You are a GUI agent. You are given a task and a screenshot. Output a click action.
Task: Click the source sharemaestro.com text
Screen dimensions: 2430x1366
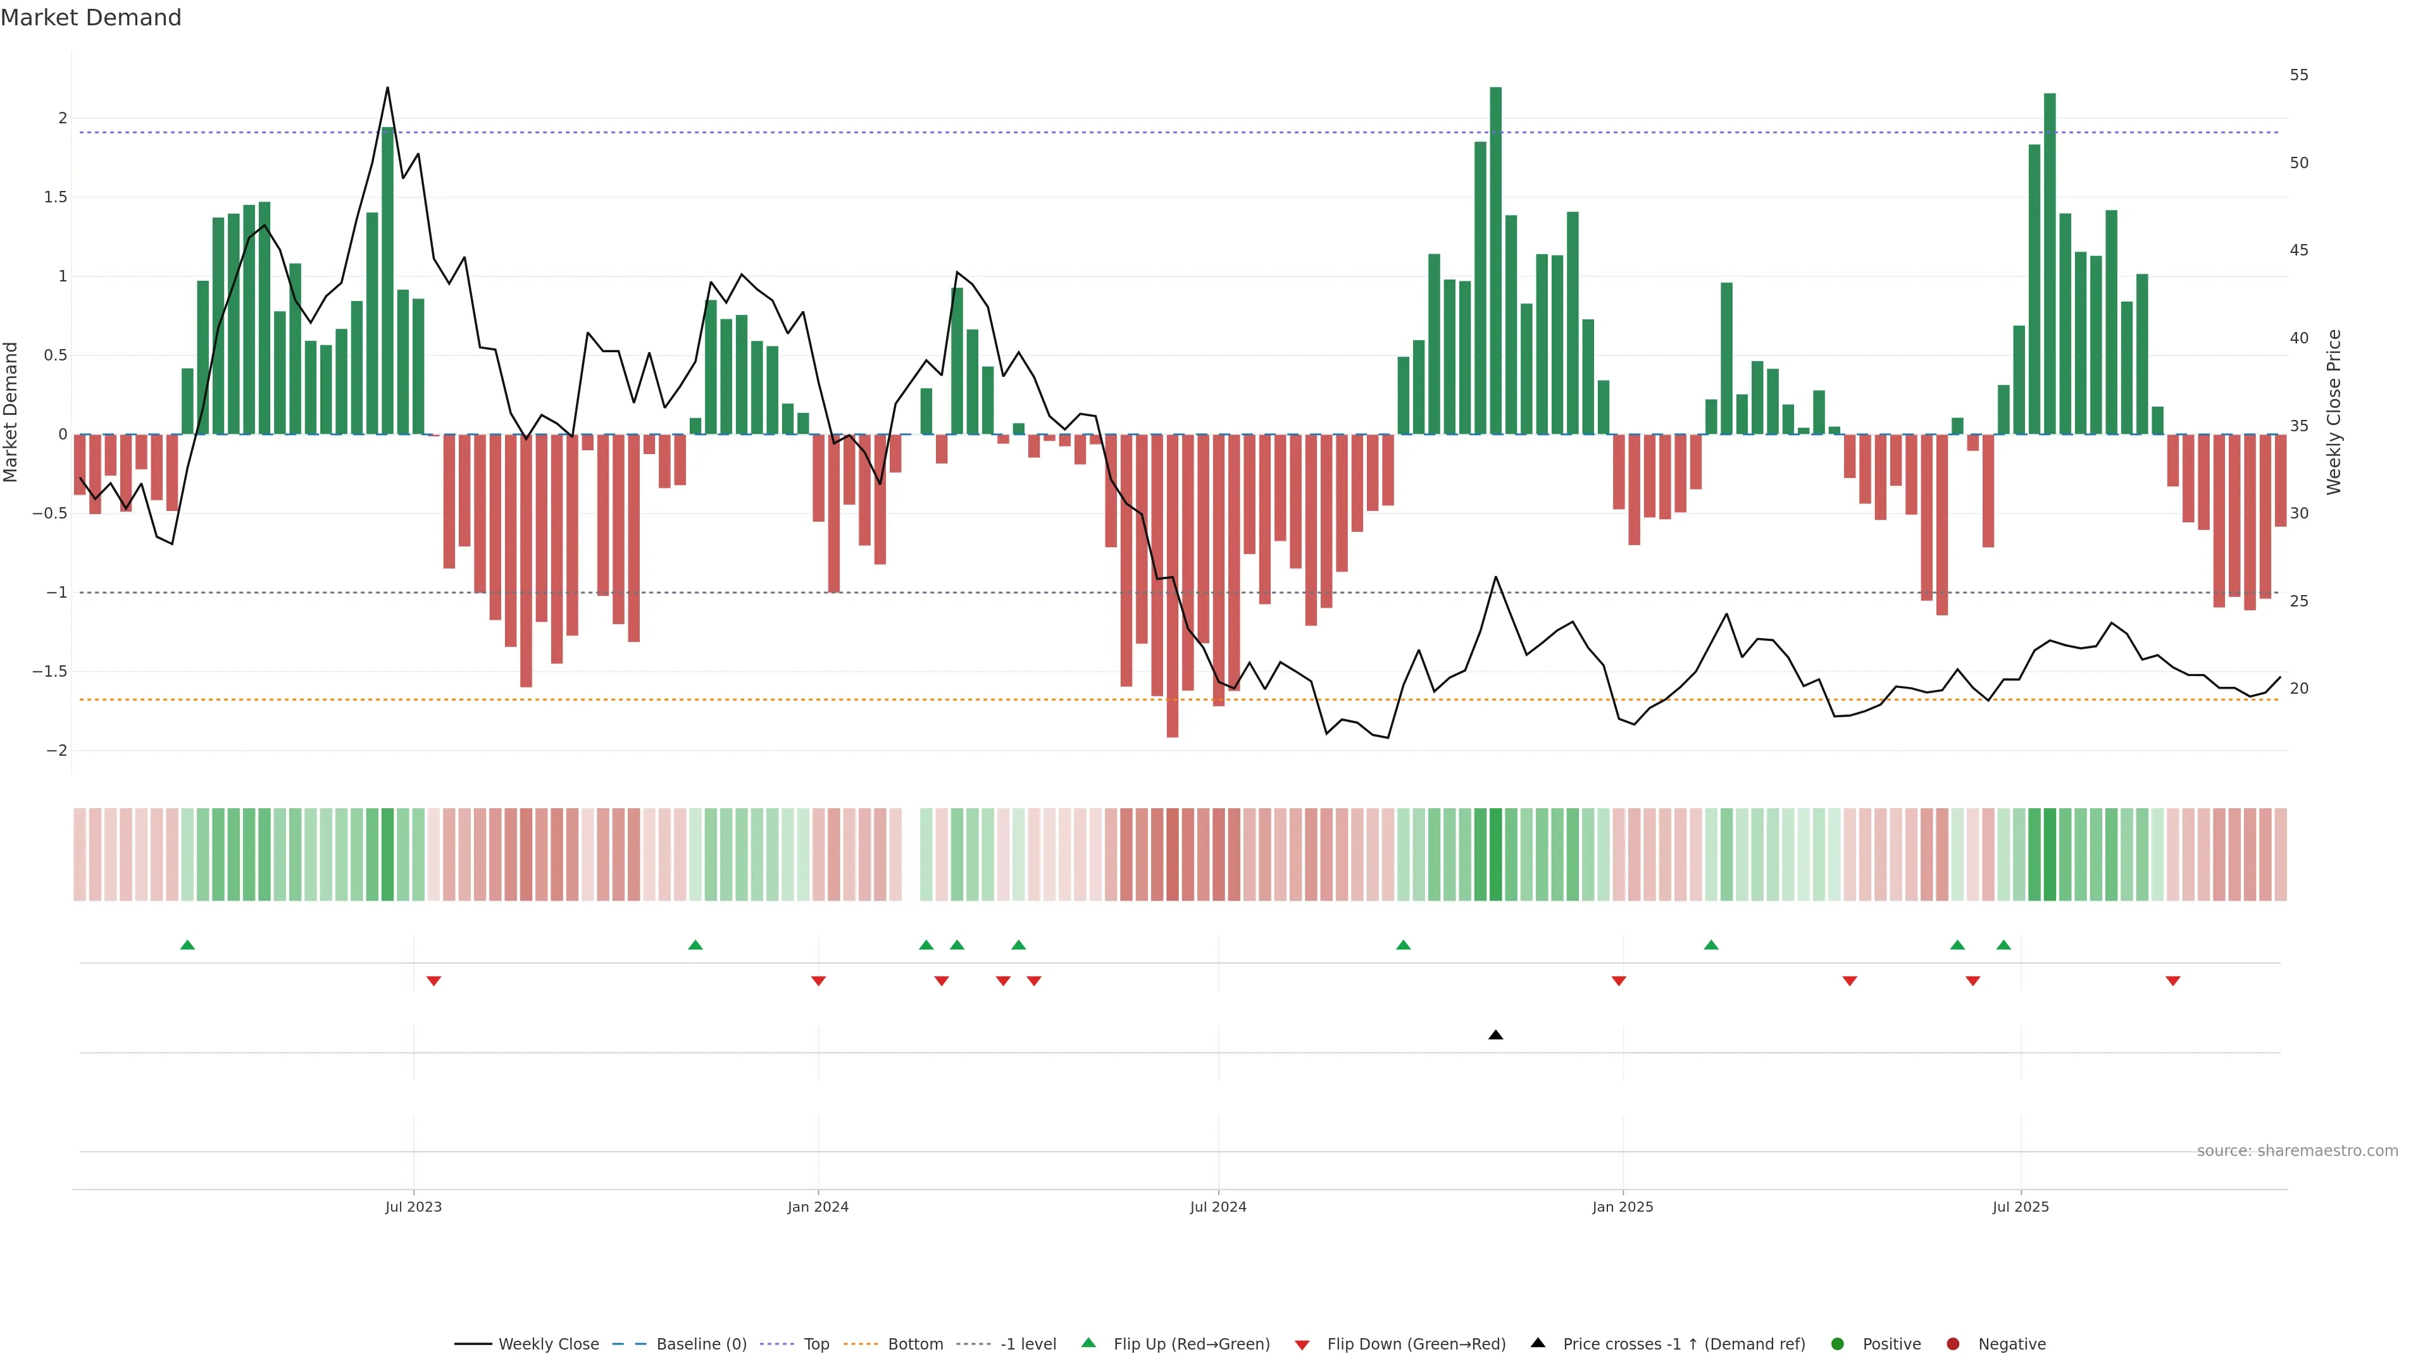(2297, 1151)
